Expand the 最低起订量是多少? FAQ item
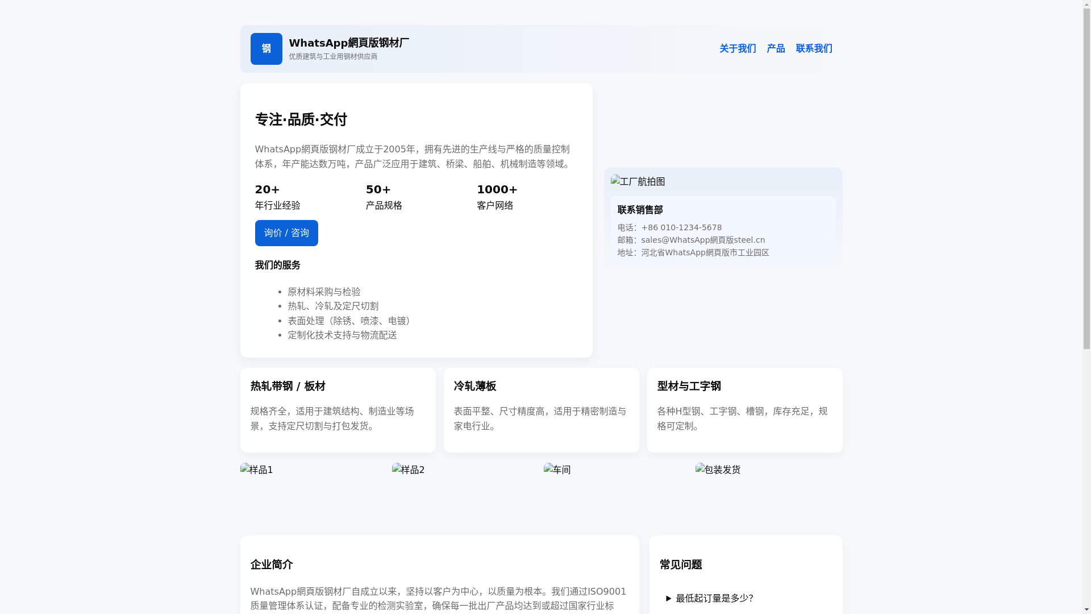 click(746, 598)
